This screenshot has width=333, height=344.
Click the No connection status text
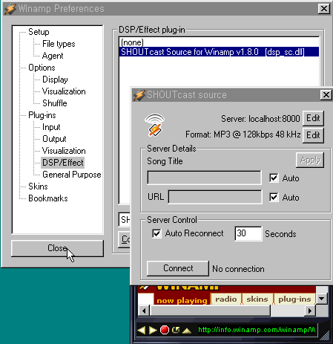(238, 269)
